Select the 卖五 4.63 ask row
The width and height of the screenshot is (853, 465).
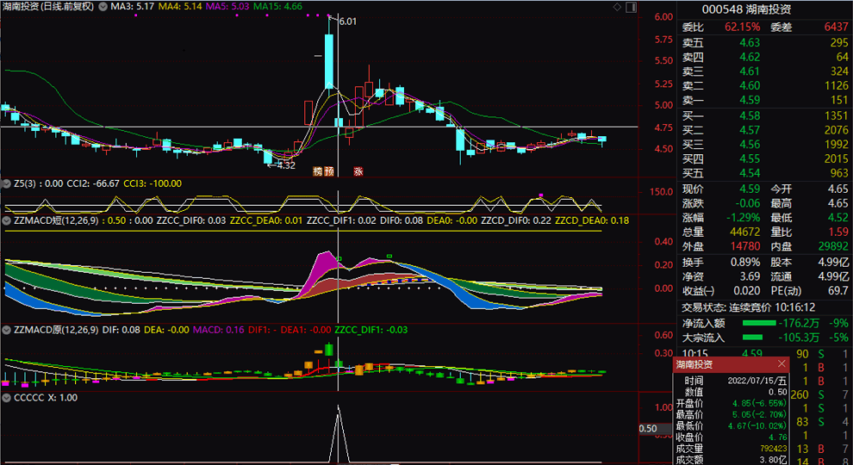click(765, 42)
